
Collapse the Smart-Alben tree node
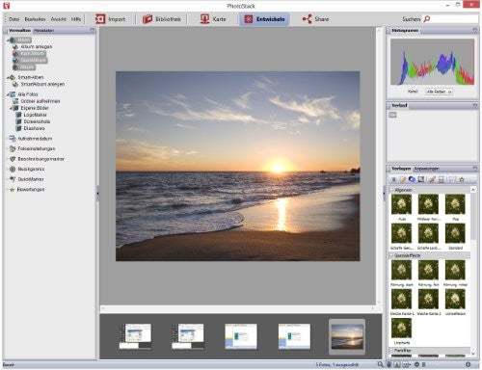tap(8, 77)
